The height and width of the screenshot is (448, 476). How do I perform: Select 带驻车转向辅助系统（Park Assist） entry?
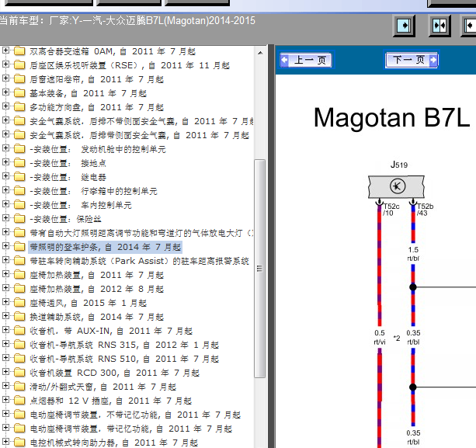tap(139, 261)
